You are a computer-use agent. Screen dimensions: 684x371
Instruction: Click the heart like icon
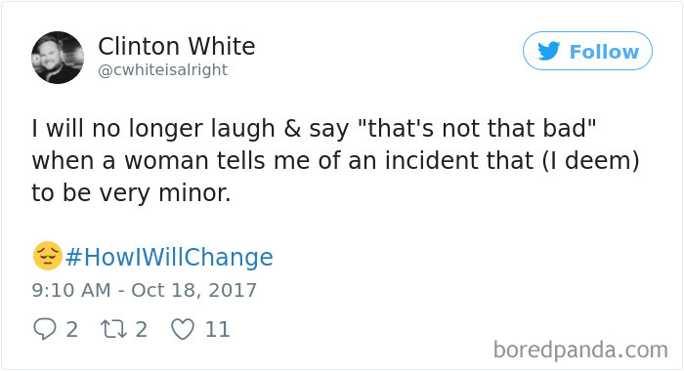(x=183, y=329)
